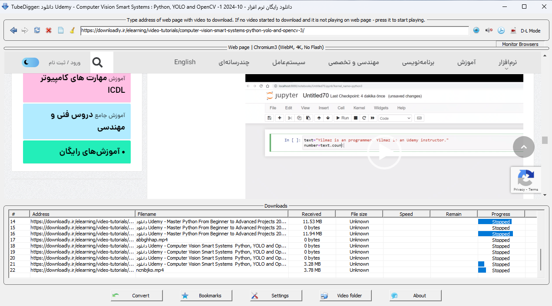The image size is (552, 306).
Task: Click the 3.28 MB received value
Action: coord(312,264)
